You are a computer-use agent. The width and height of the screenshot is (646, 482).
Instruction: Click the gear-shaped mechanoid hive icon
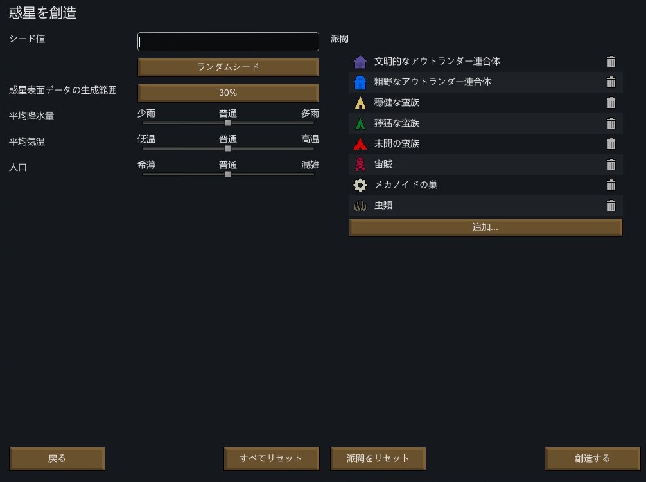[360, 185]
